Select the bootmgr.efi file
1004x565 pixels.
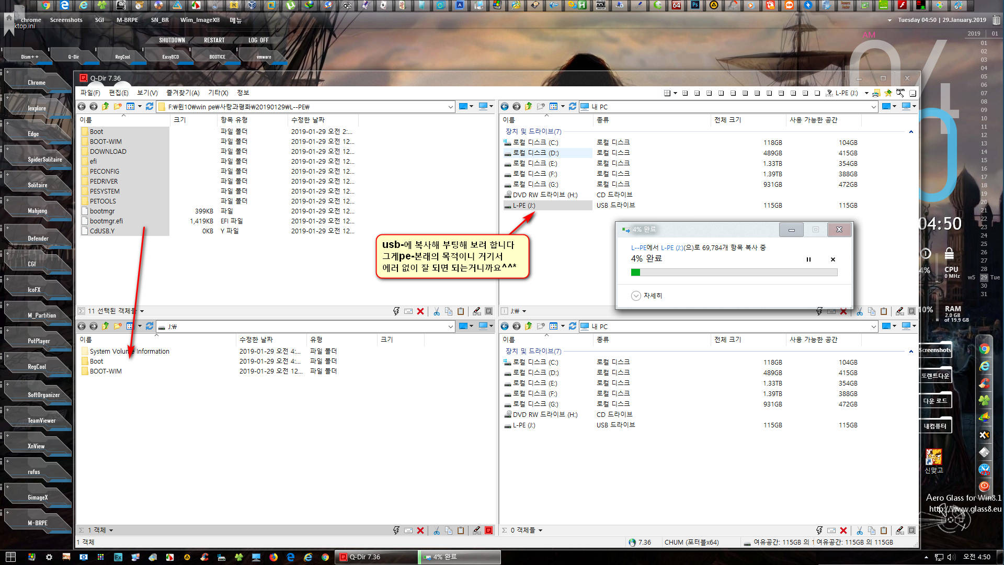(x=106, y=221)
